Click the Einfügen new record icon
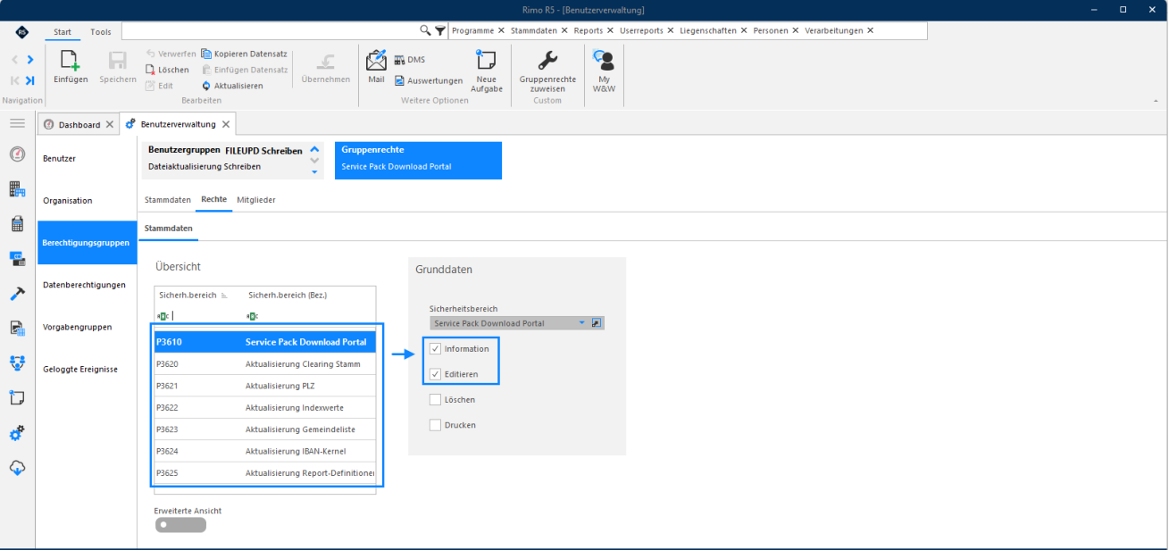This screenshot has height=550, width=1169. tap(71, 61)
